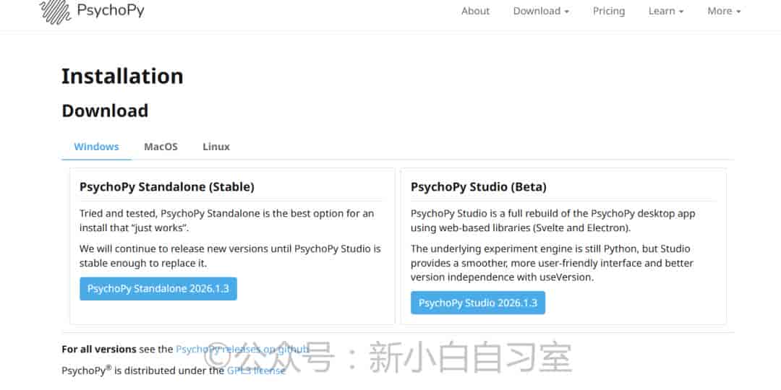Select the Windows tab
The height and width of the screenshot is (390, 781).
[97, 147]
